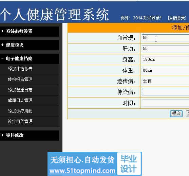Collapse the 电子健康档案 menu section
The width and height of the screenshot is (189, 176).
tap(30, 59)
